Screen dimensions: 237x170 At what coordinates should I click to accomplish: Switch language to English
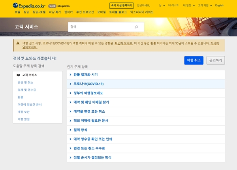pyautogui.click(x=219, y=6)
